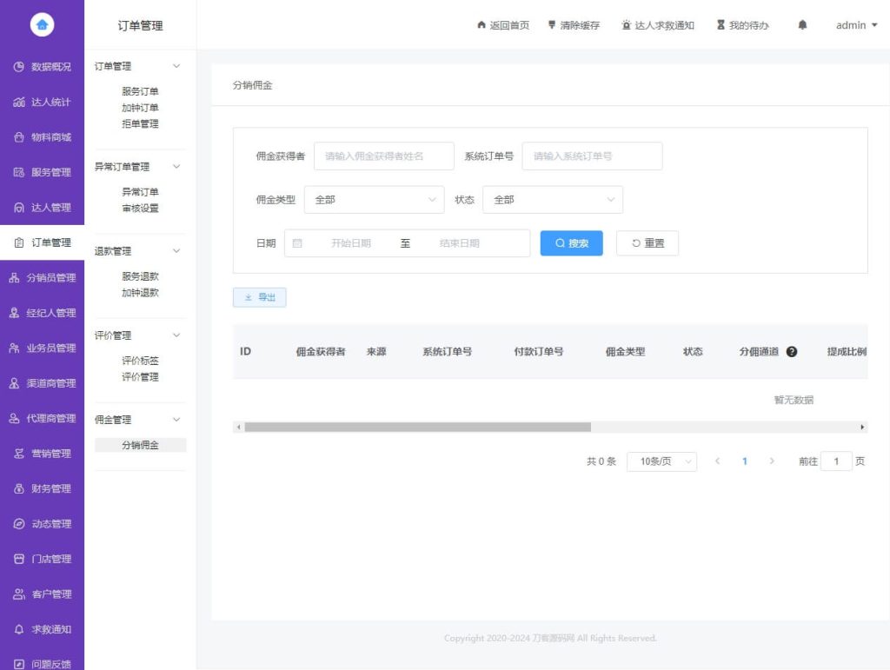890x670 pixels.
Task: Click the 数据概况 sidebar icon
Action: click(18, 67)
